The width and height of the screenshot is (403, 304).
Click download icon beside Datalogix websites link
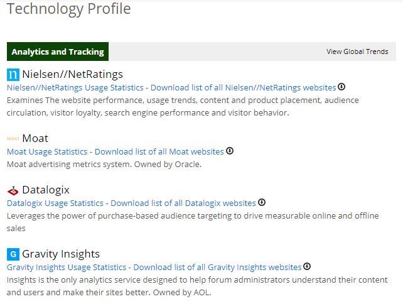coord(262,202)
